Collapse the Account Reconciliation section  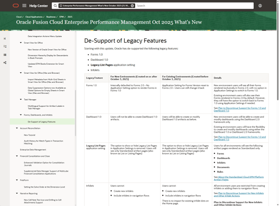pos(17,128)
